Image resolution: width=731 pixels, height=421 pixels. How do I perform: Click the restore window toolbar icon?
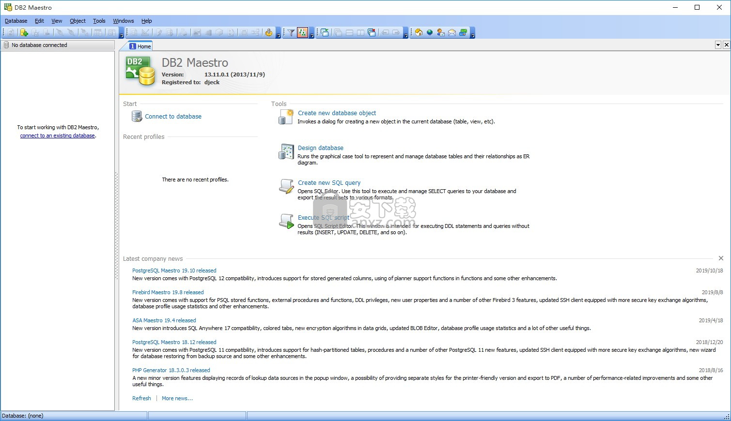coord(325,32)
